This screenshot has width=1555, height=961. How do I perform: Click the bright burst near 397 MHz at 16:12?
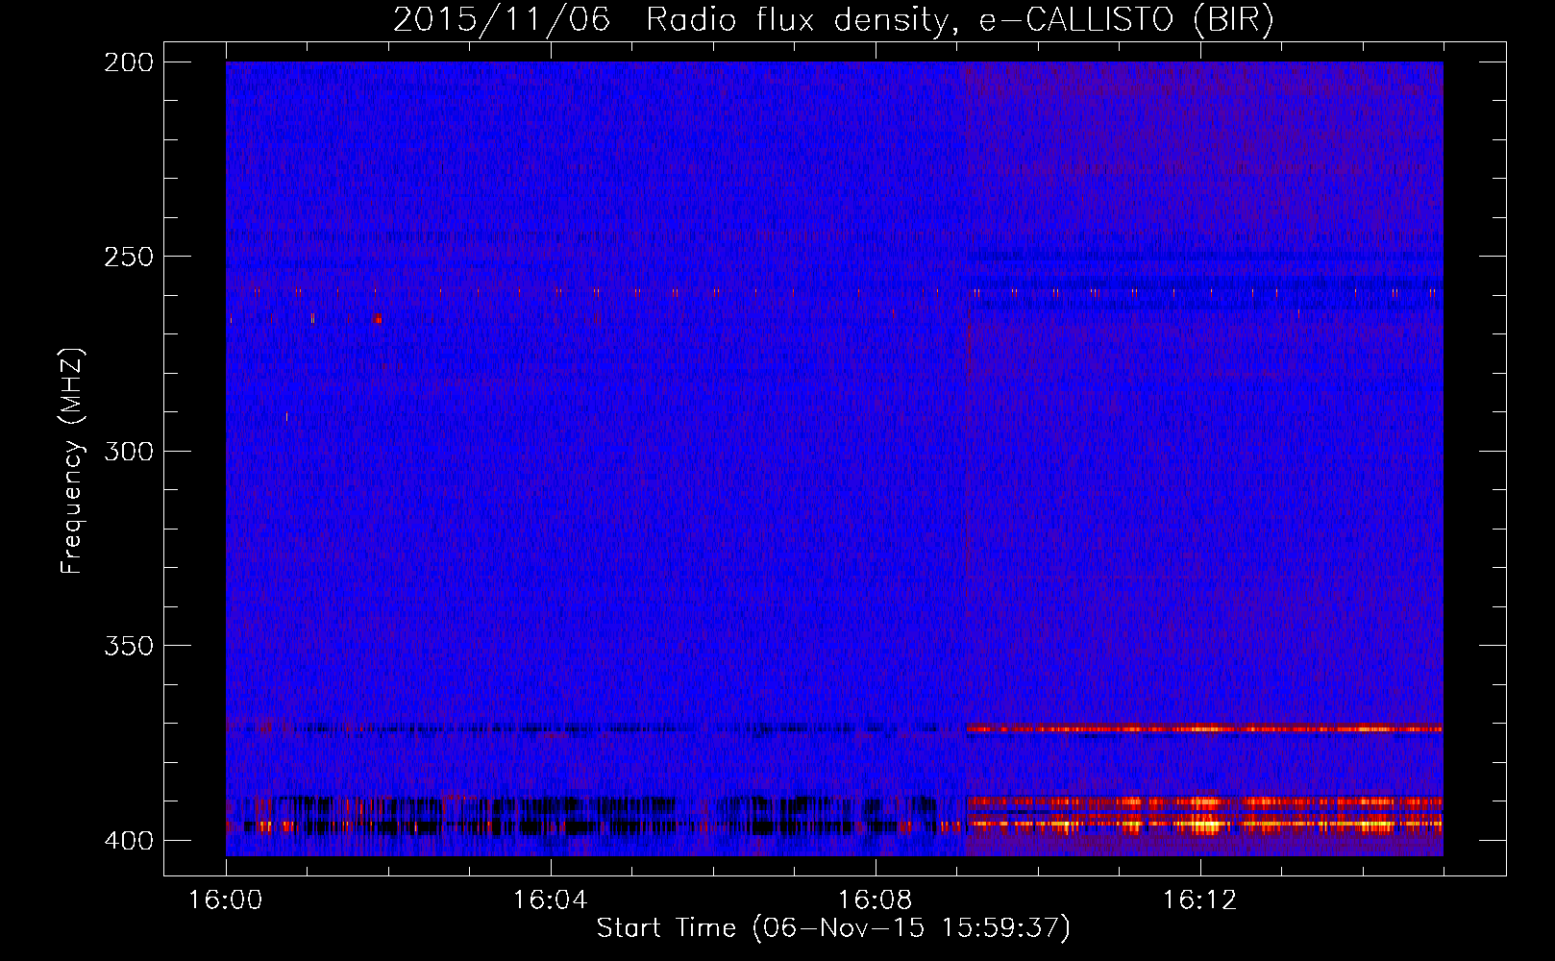pyautogui.click(x=1204, y=824)
